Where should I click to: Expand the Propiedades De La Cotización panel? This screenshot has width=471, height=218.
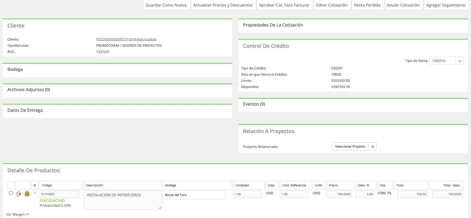(x=353, y=25)
